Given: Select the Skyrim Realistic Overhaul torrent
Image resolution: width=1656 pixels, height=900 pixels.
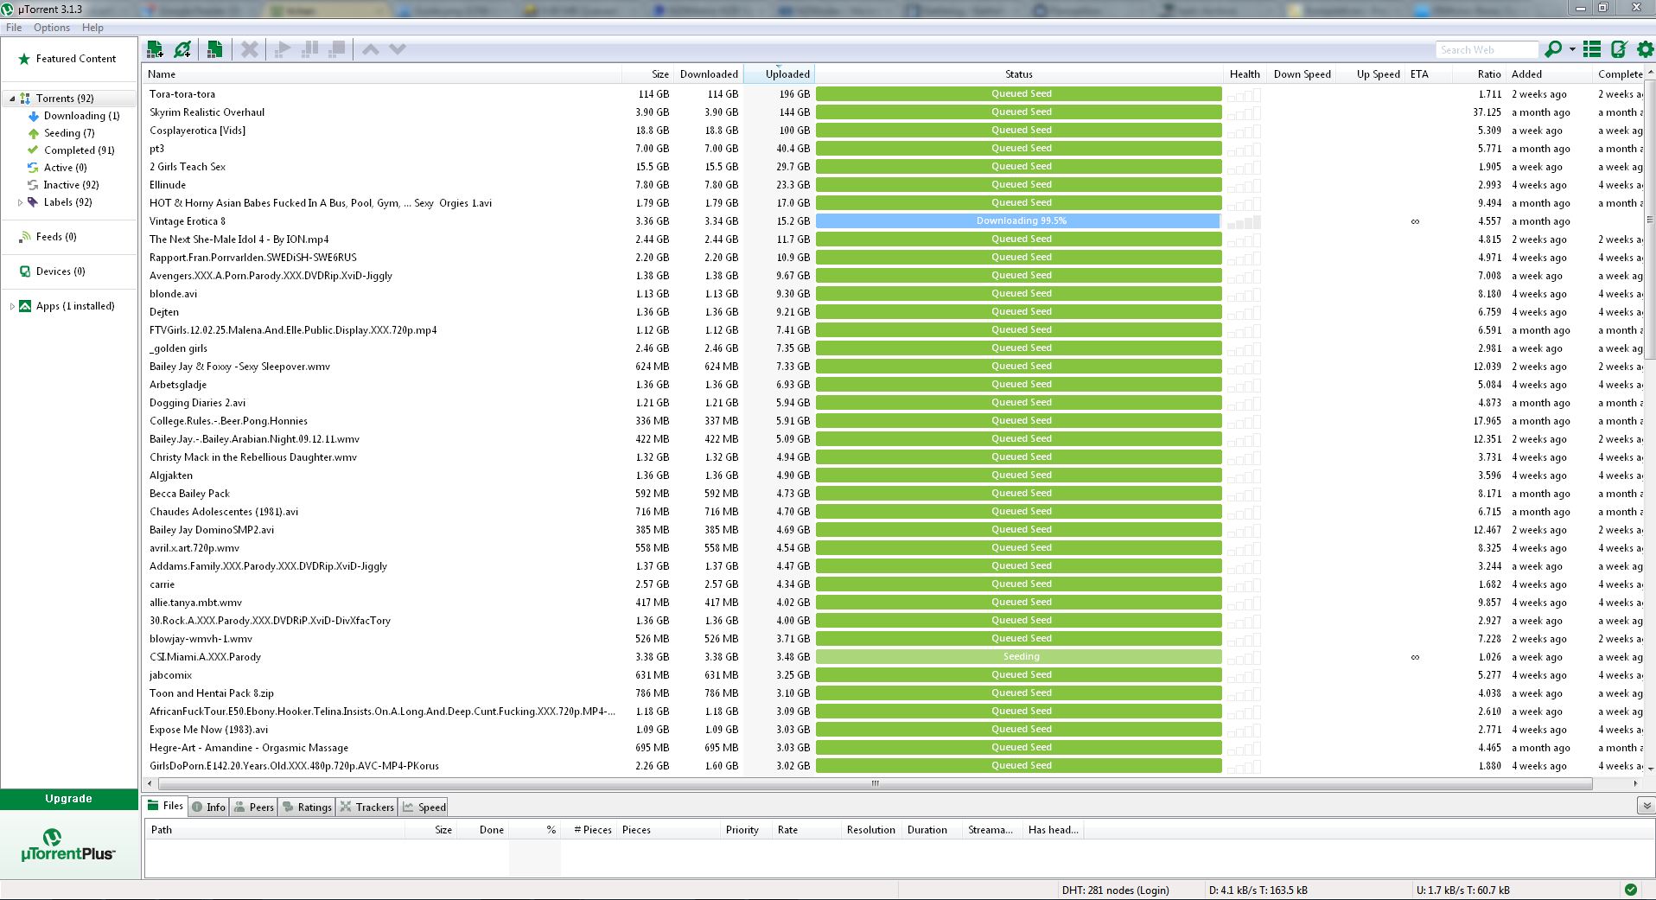Looking at the screenshot, I should (x=895, y=112).
